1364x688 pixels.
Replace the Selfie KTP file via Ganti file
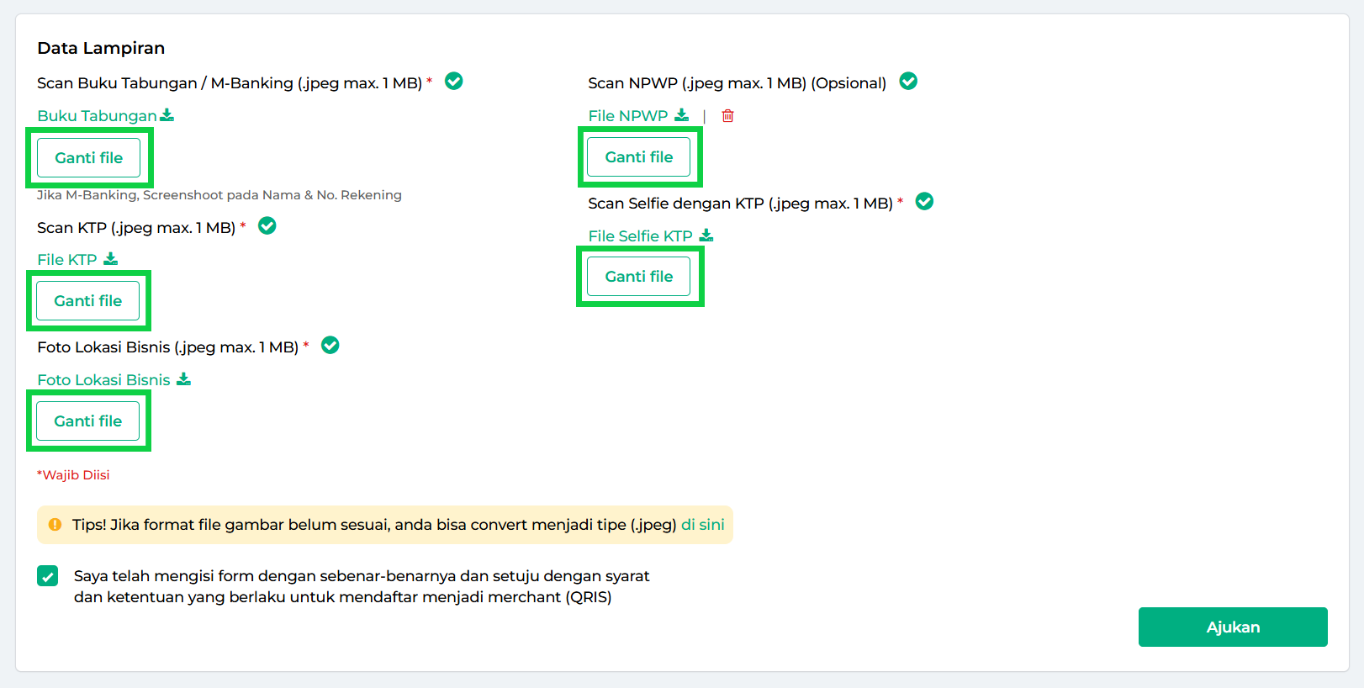(639, 277)
